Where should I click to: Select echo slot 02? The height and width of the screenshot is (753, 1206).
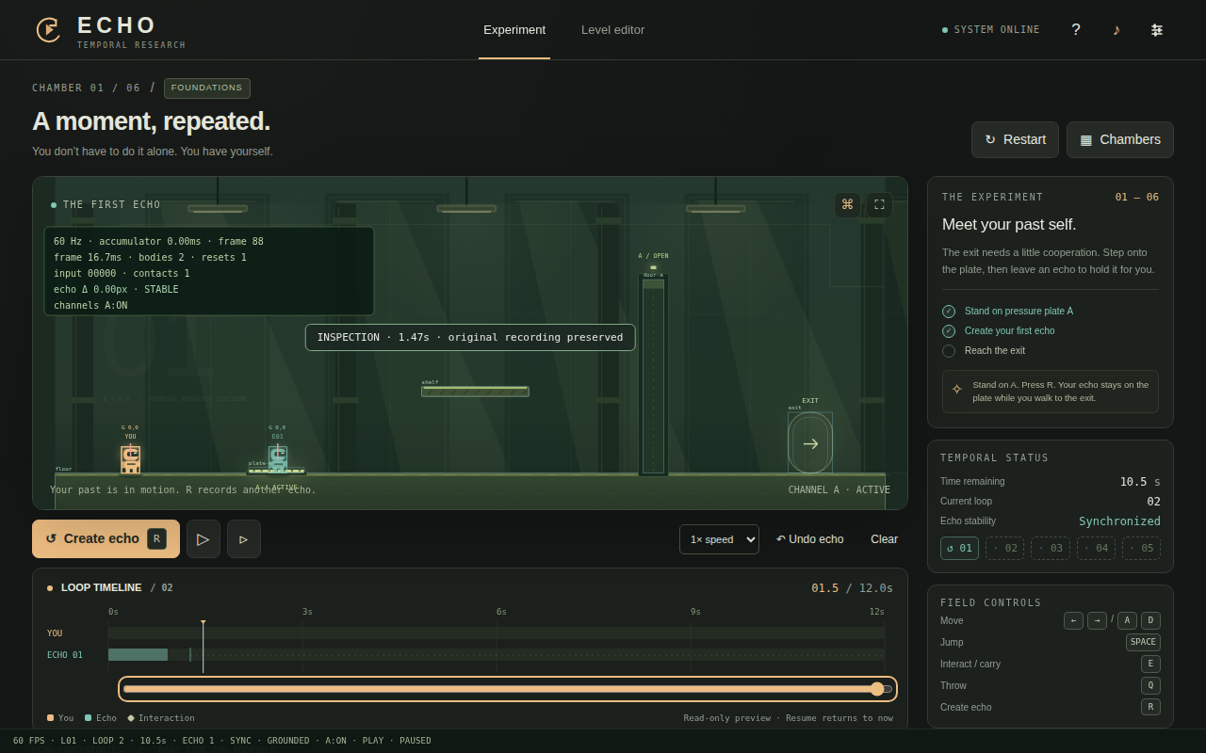pyautogui.click(x=1004, y=548)
